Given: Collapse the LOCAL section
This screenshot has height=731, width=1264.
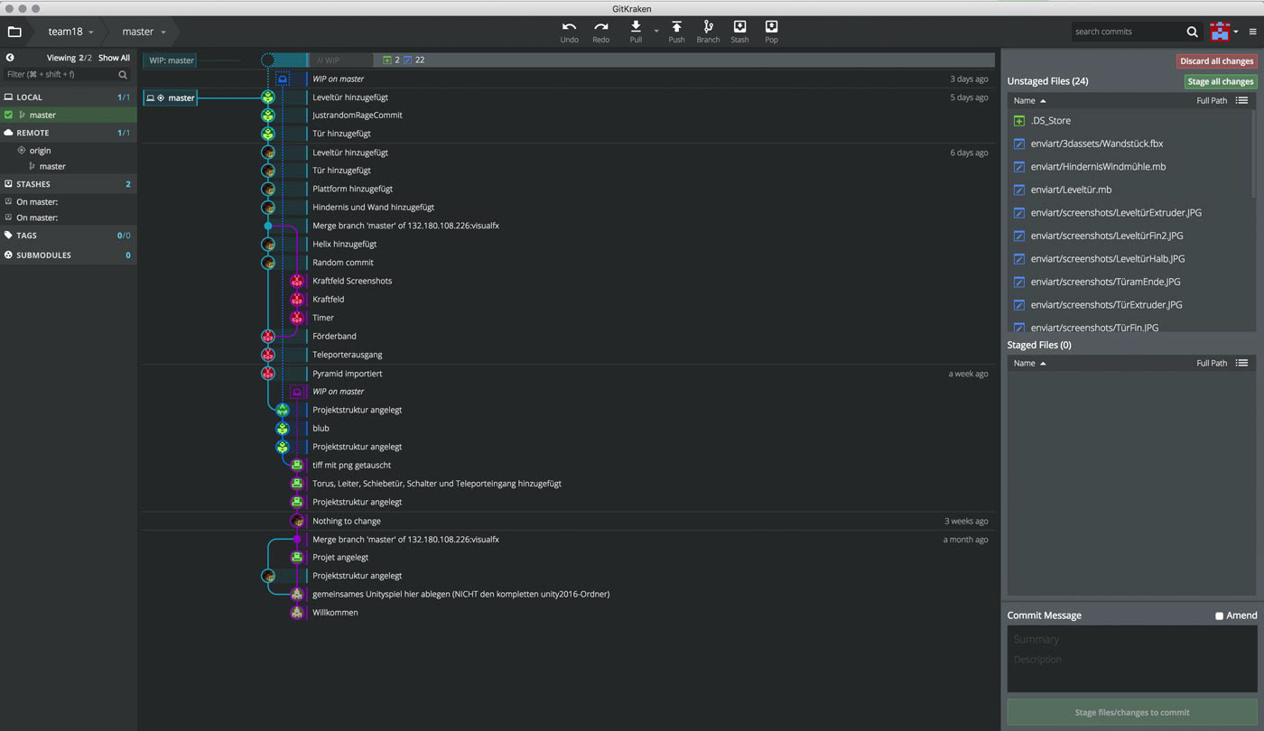Looking at the screenshot, I should tap(69, 97).
